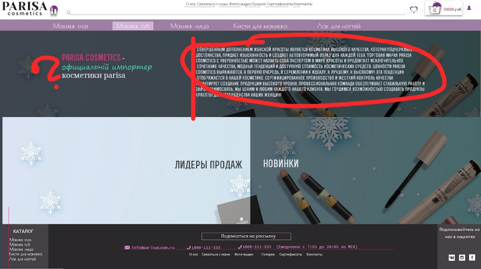Select the Макияж глаз navigation tab
The image size is (481, 269).
click(x=71, y=26)
